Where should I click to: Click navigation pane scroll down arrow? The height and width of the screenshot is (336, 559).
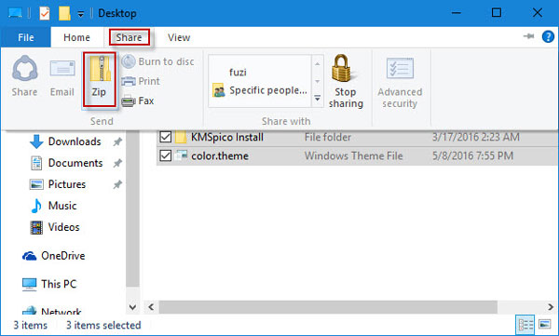pos(132,307)
